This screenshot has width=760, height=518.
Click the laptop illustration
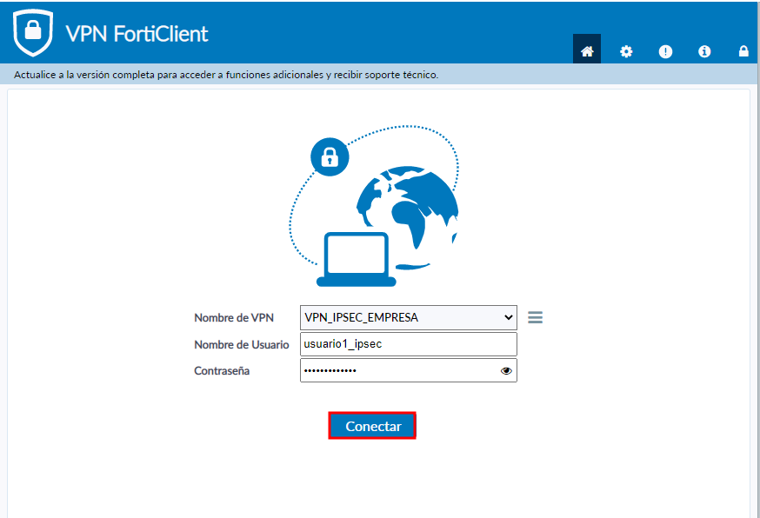pos(357,259)
